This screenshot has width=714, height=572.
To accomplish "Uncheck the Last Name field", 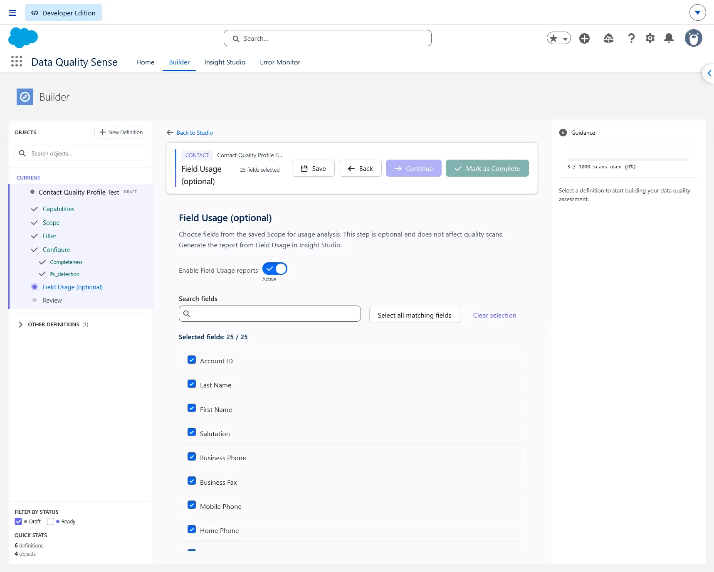I will coord(192,384).
